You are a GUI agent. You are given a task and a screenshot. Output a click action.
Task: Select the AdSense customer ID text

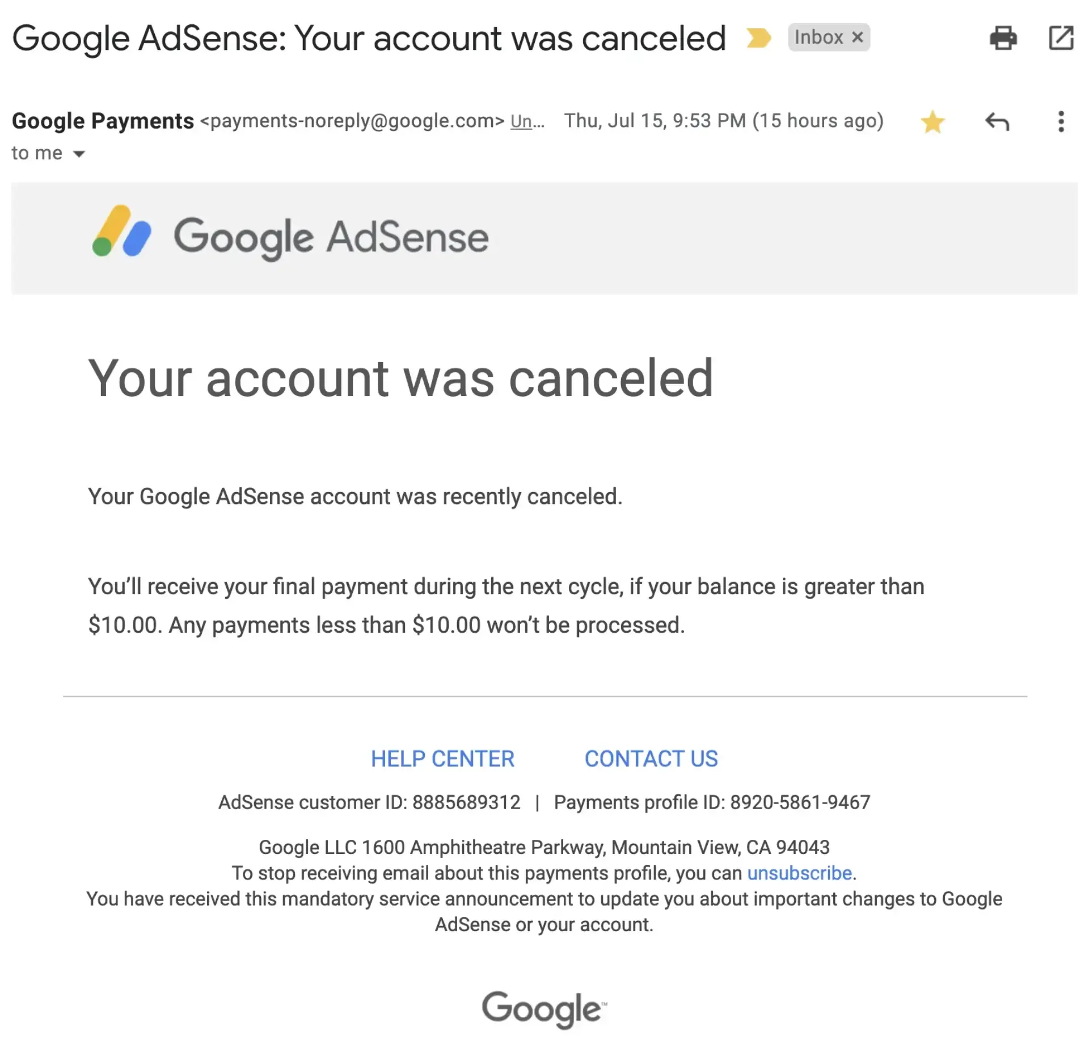click(x=370, y=802)
